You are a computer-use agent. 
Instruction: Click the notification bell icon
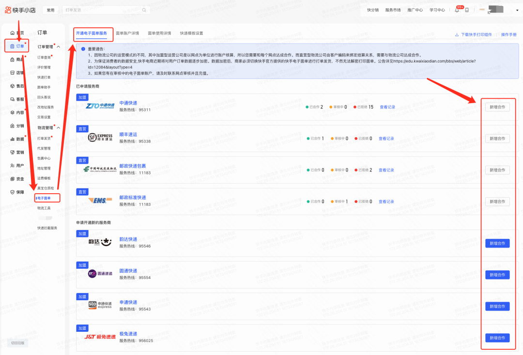[x=457, y=10]
